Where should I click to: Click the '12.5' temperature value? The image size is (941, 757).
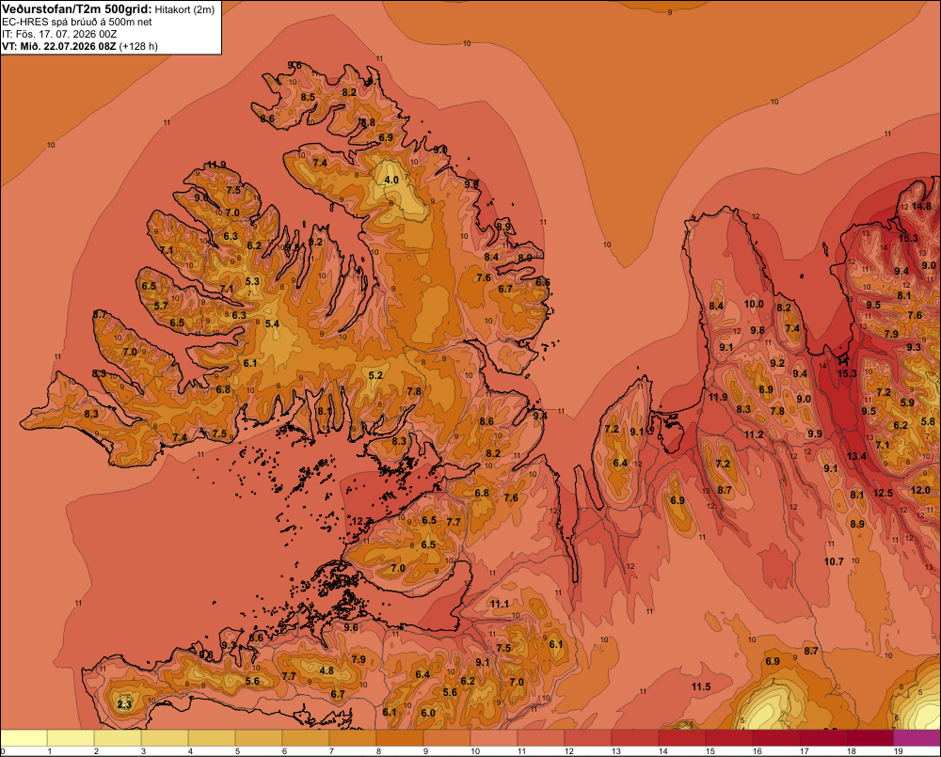(883, 493)
